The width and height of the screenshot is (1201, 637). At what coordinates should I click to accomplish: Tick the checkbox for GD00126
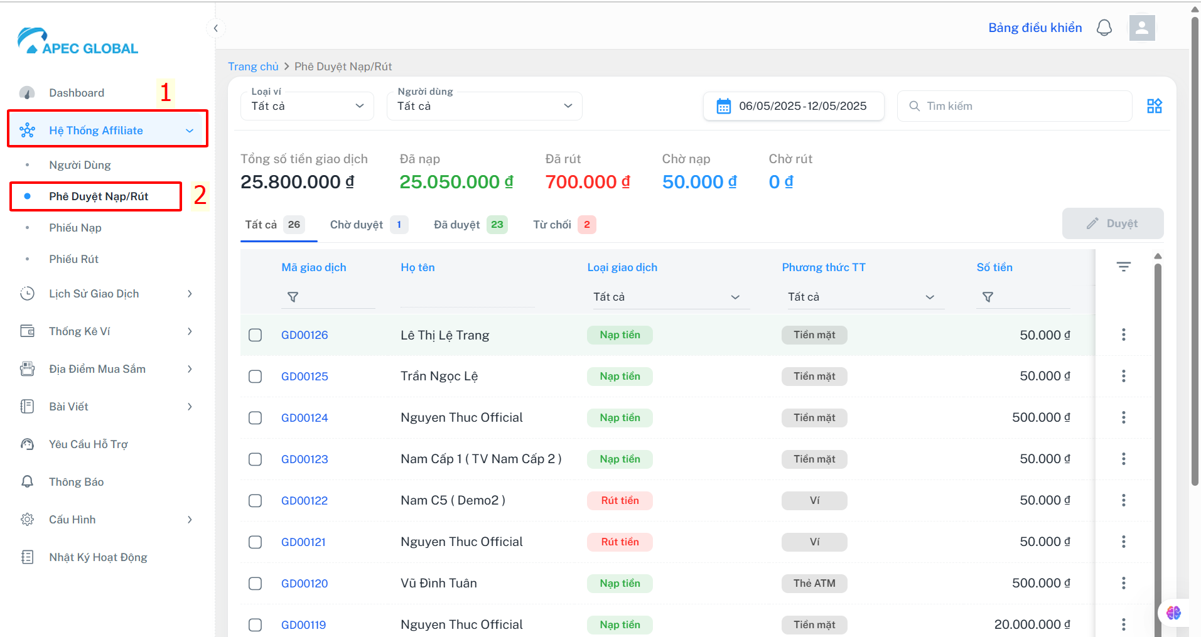tap(255, 335)
